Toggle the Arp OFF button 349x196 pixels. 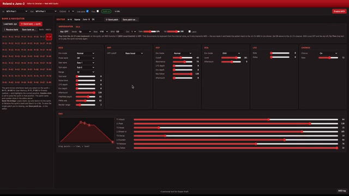click(64, 32)
